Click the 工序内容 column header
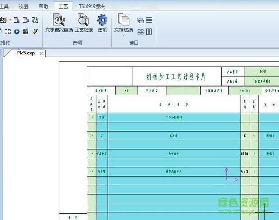This screenshot has width=279, height=220. (174, 104)
